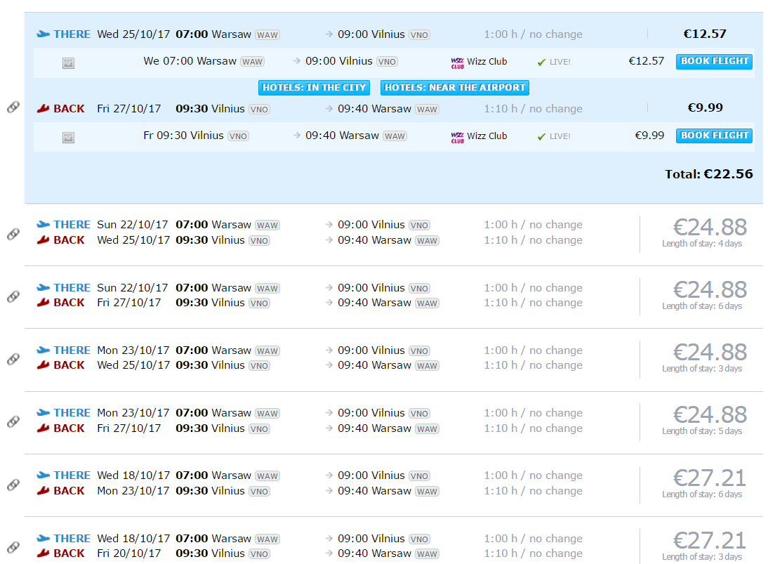Open Hotels: In the City
This screenshot has width=768, height=564.
[x=314, y=88]
